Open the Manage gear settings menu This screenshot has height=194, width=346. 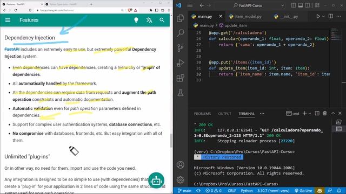pyautogui.click(x=181, y=179)
